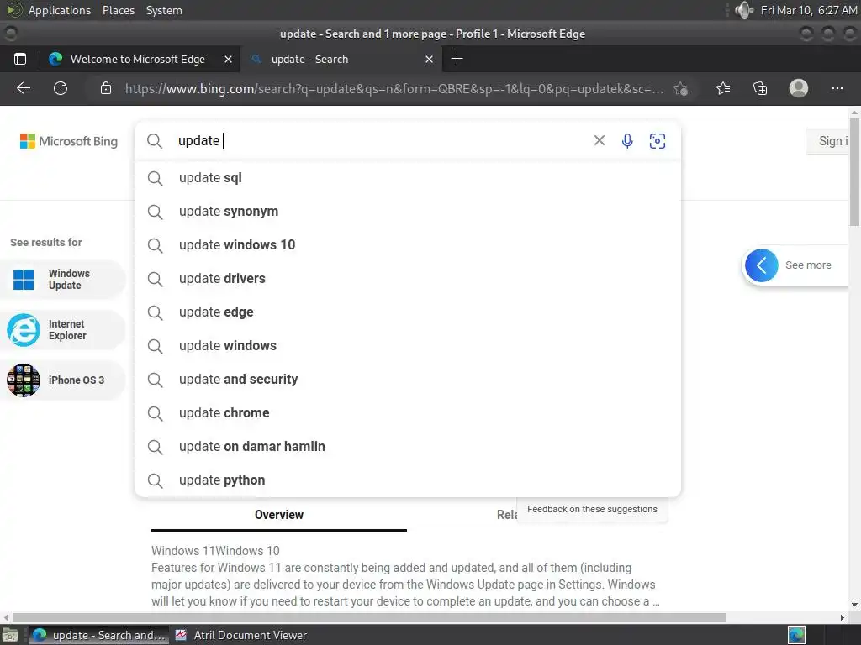Image resolution: width=861 pixels, height=645 pixels.
Task: Open the vertical tabs pane icon
Action: (20, 59)
